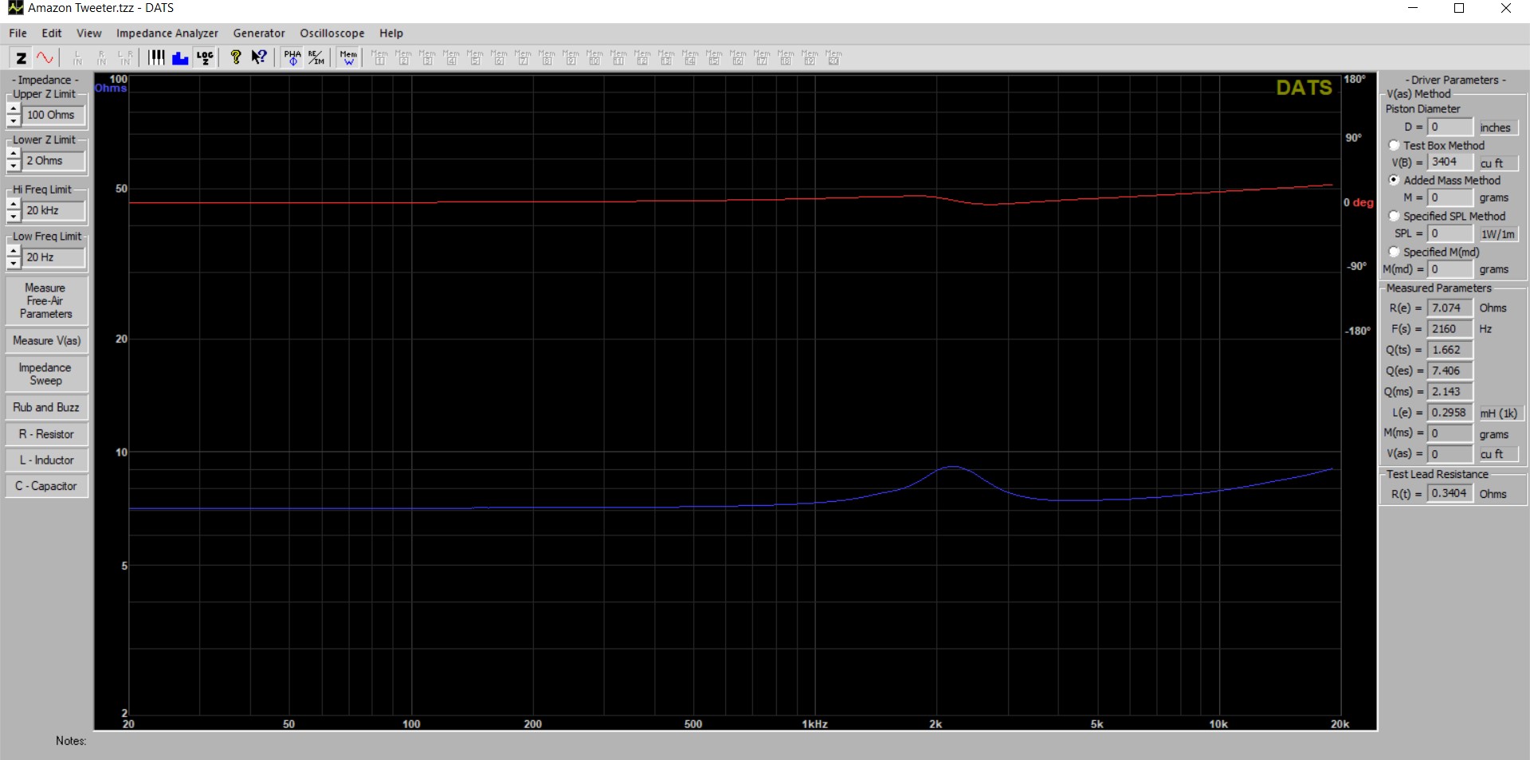This screenshot has height=760, width=1530.
Task: Click the R IN right input icon
Action: click(101, 57)
